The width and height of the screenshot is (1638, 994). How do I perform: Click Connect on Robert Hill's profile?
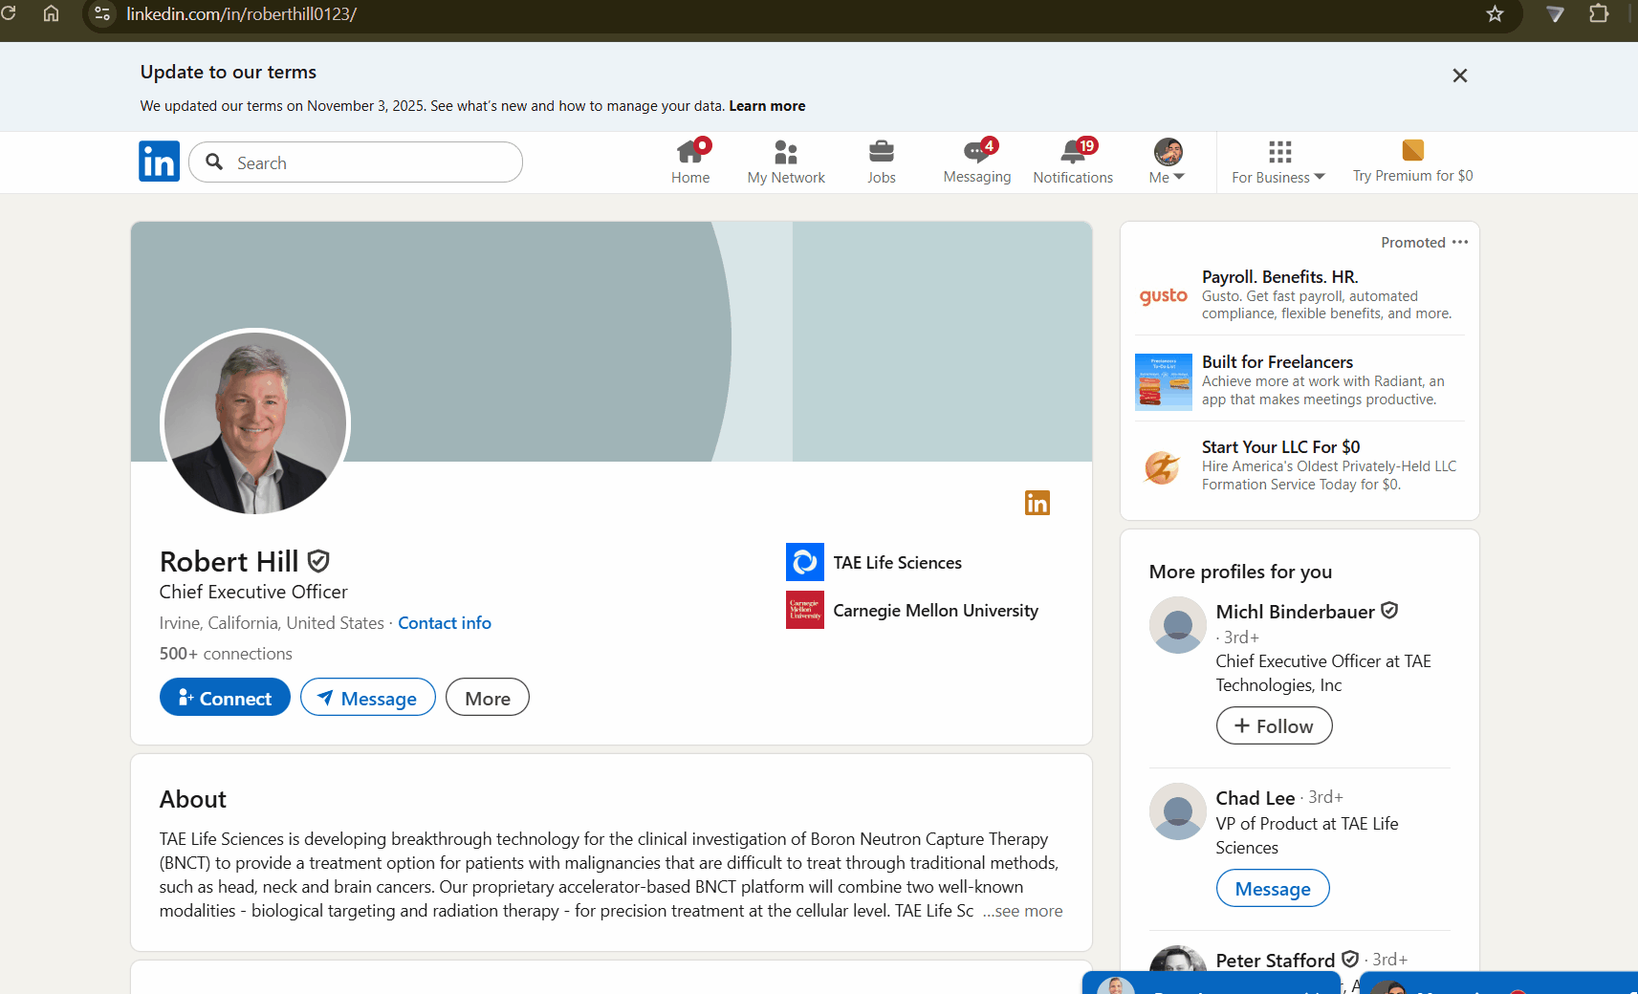click(x=225, y=697)
